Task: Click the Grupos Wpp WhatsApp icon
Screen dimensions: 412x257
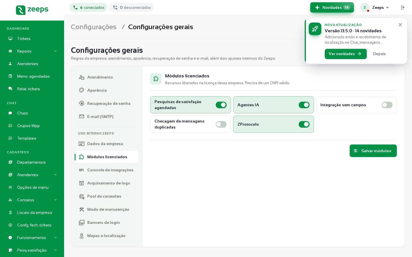Action: pyautogui.click(x=10, y=126)
